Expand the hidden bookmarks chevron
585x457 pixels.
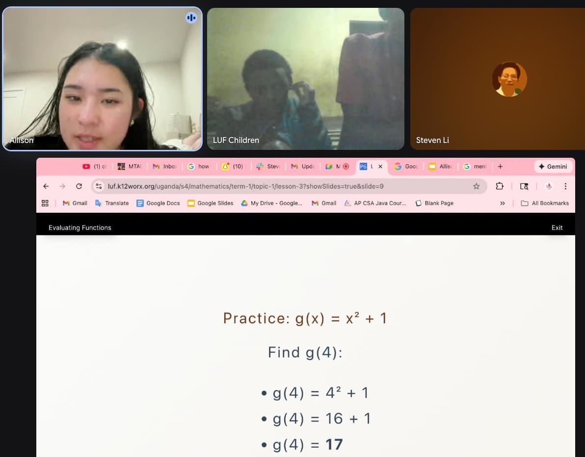503,203
